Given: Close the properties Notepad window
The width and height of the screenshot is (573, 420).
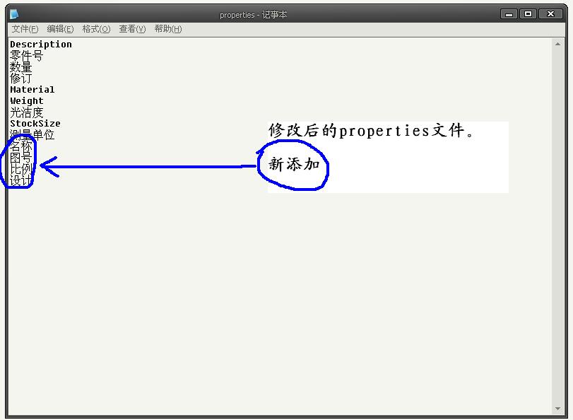Looking at the screenshot, I should [x=550, y=14].
